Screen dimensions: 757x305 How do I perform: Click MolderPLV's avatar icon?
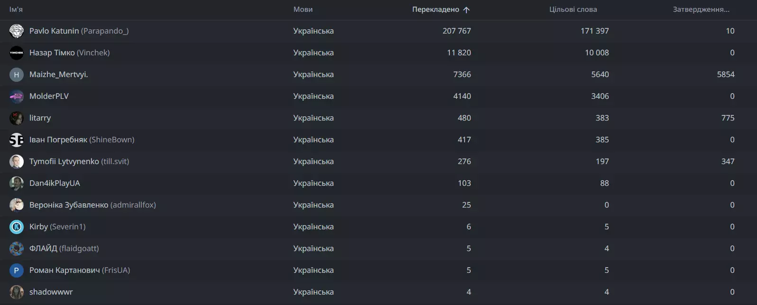pos(17,96)
